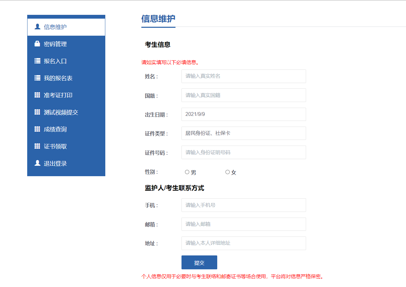Select the 女 gender radio button
Screen dimensions: 406x287
coord(228,172)
